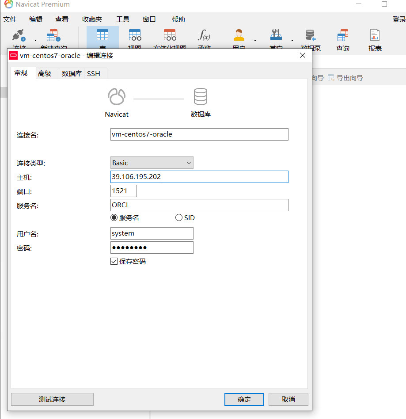This screenshot has width=406, height=419.
Task: Open the Report (报表) toolbar icon
Action: (x=375, y=35)
